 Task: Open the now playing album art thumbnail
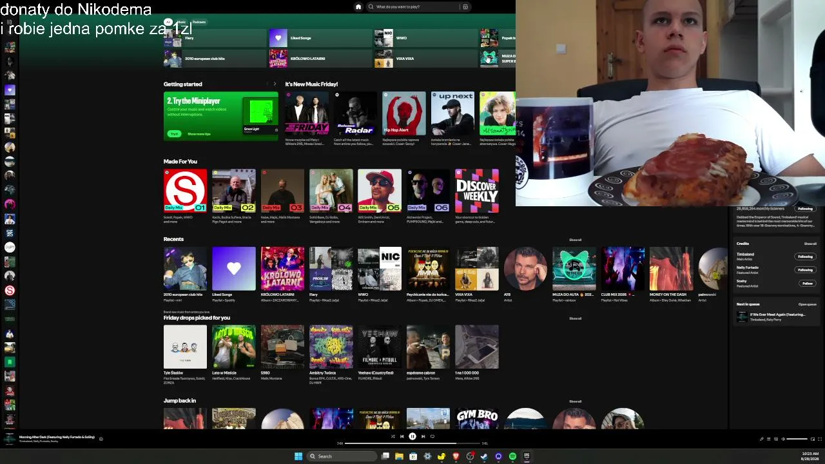pyautogui.click(x=10, y=439)
